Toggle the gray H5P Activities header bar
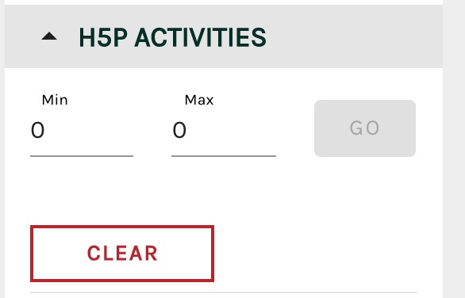465x298 pixels. pyautogui.click(x=224, y=36)
